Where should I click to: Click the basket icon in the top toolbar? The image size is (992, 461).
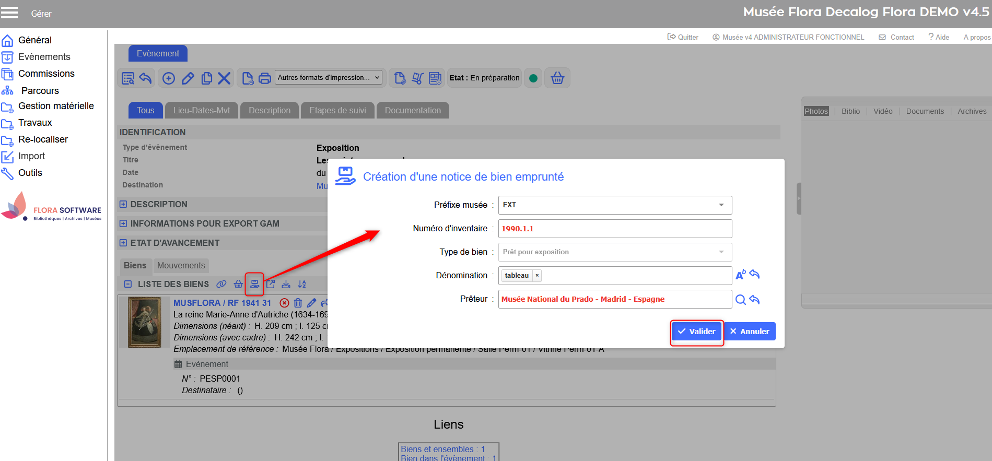557,78
